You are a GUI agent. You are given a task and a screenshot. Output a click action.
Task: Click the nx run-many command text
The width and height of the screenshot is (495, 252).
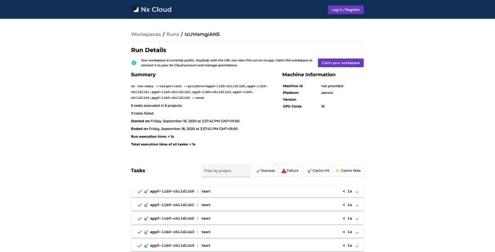(199, 92)
